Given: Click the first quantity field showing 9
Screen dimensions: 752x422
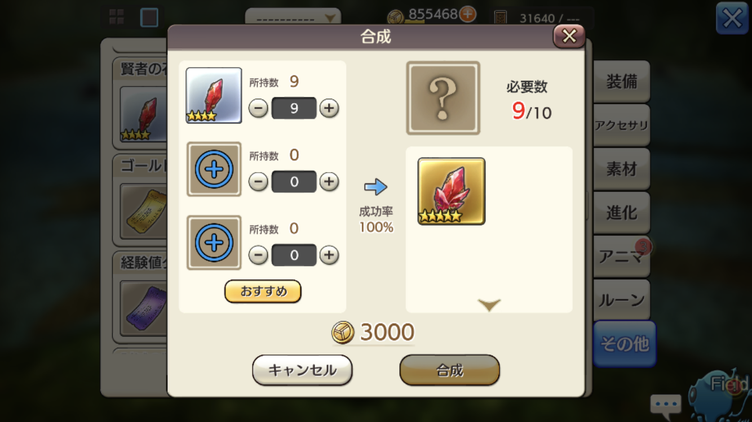Looking at the screenshot, I should tap(294, 108).
